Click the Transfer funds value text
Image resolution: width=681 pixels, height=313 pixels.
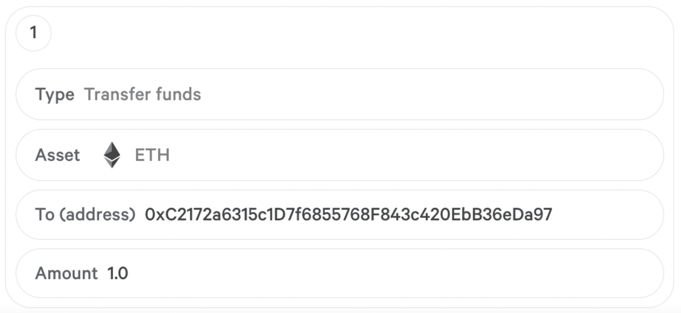142,94
